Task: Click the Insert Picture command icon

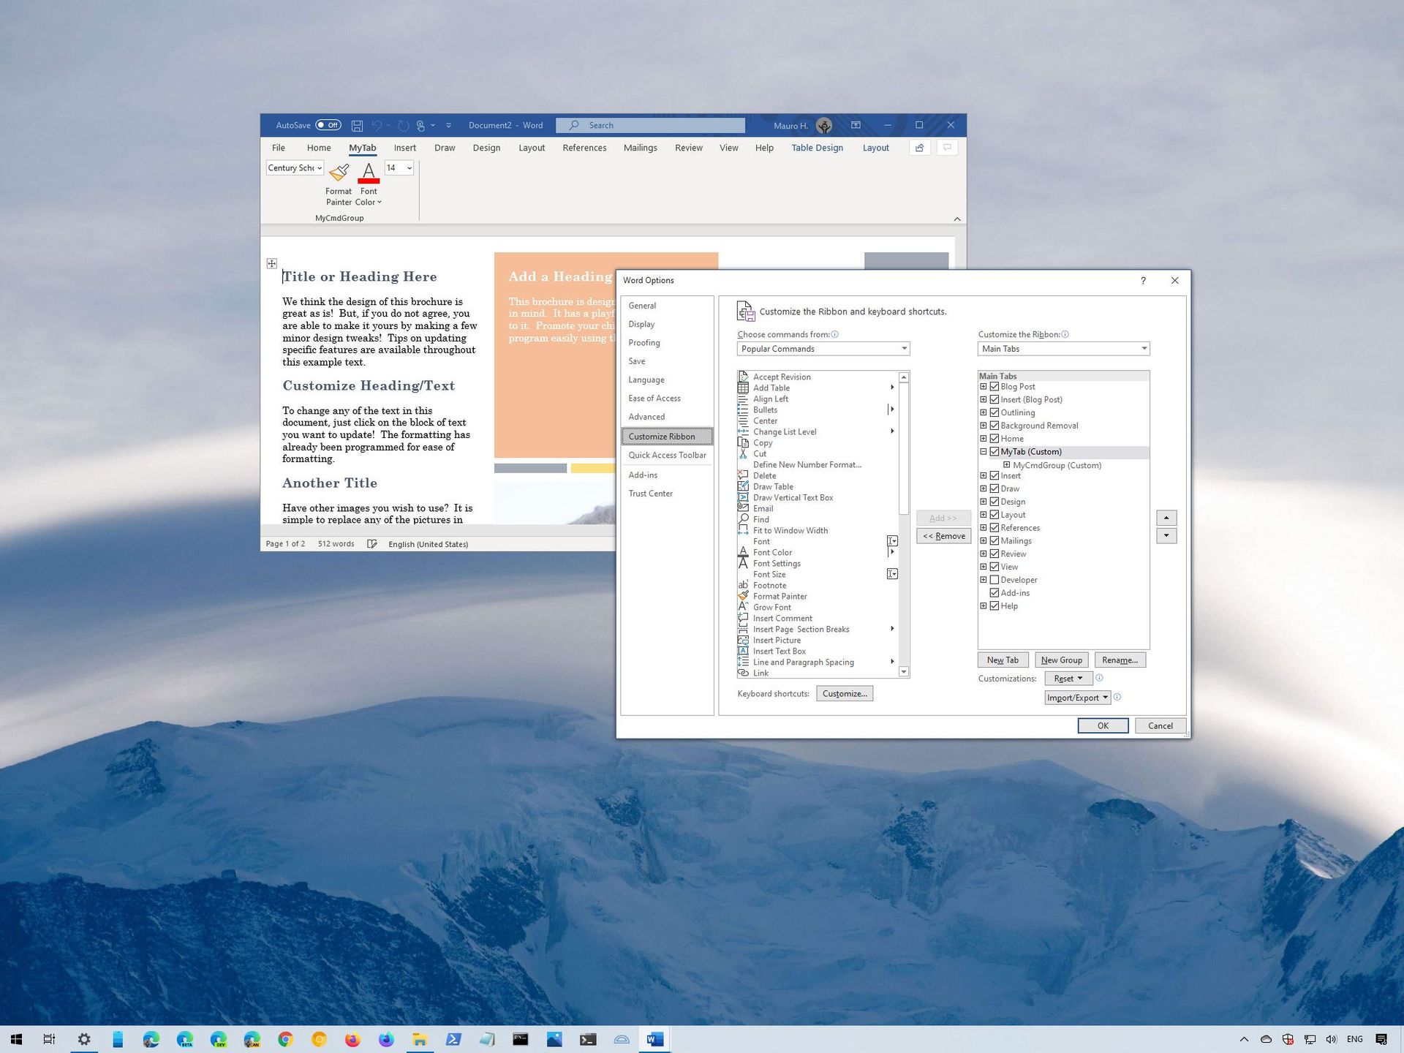Action: click(x=744, y=640)
